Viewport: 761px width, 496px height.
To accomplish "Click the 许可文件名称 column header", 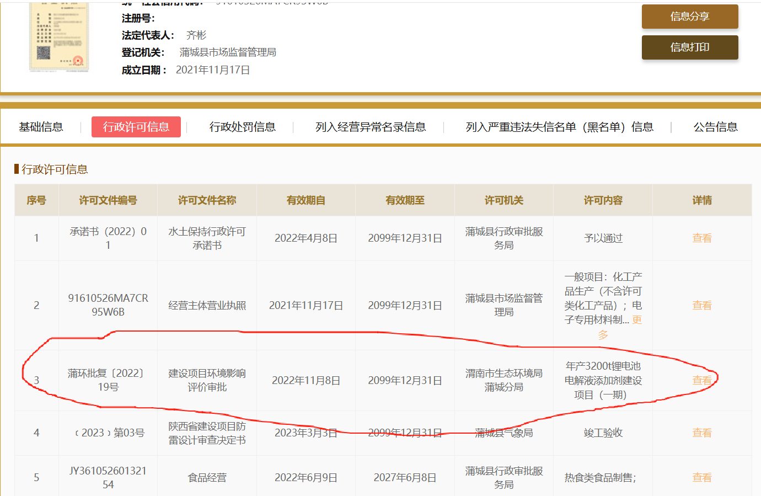I will point(207,200).
